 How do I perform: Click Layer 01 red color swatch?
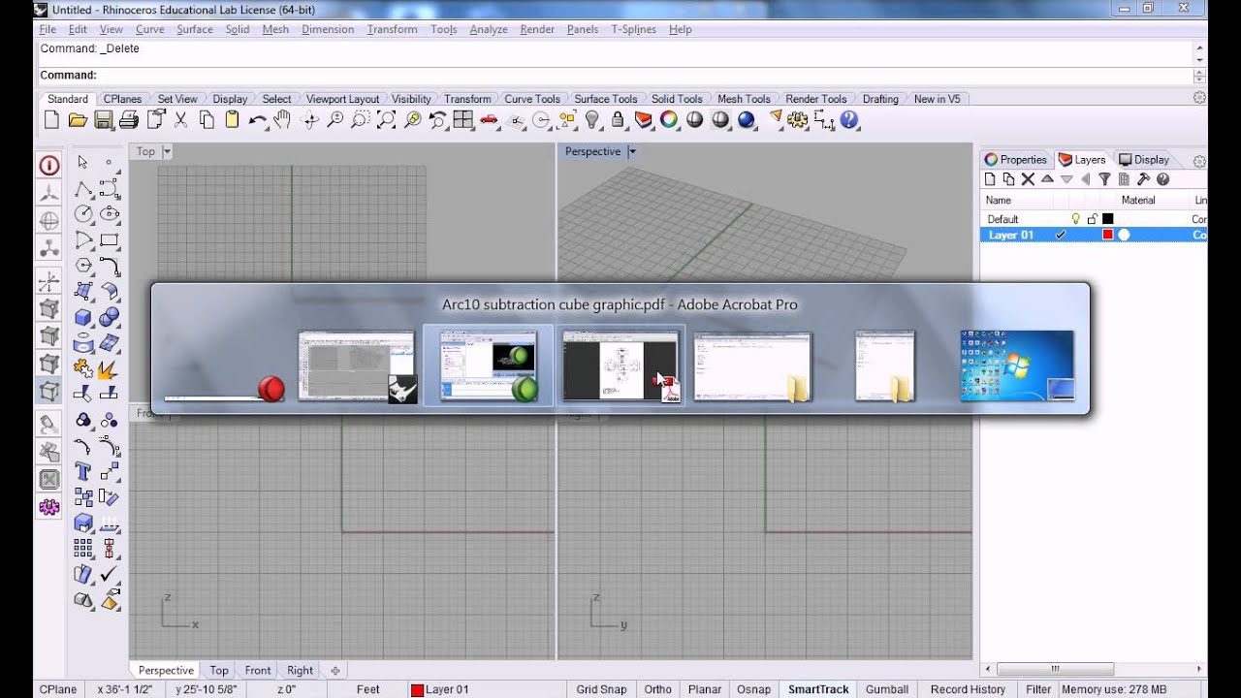[x=1107, y=235]
